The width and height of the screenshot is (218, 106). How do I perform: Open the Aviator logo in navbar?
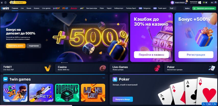pos(74,8)
